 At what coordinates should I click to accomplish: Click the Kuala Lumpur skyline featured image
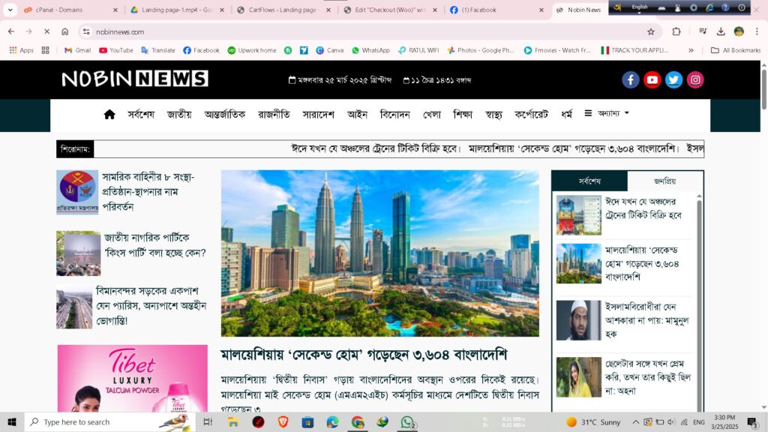[379, 253]
